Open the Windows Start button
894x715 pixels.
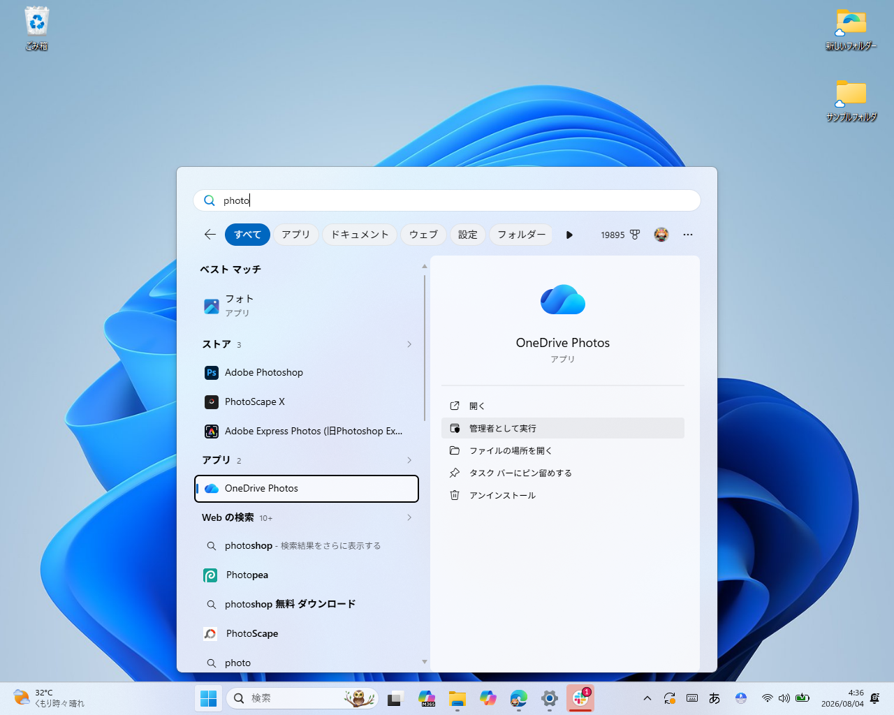pos(208,698)
